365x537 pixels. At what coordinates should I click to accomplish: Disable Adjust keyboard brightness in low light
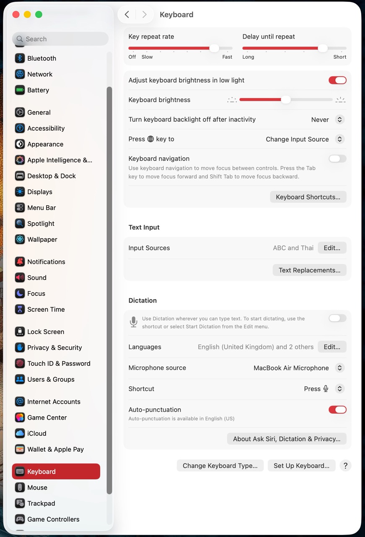[337, 80]
